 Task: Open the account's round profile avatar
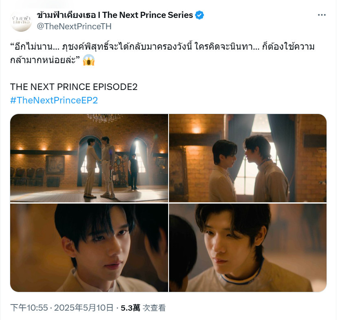pyautogui.click(x=21, y=21)
